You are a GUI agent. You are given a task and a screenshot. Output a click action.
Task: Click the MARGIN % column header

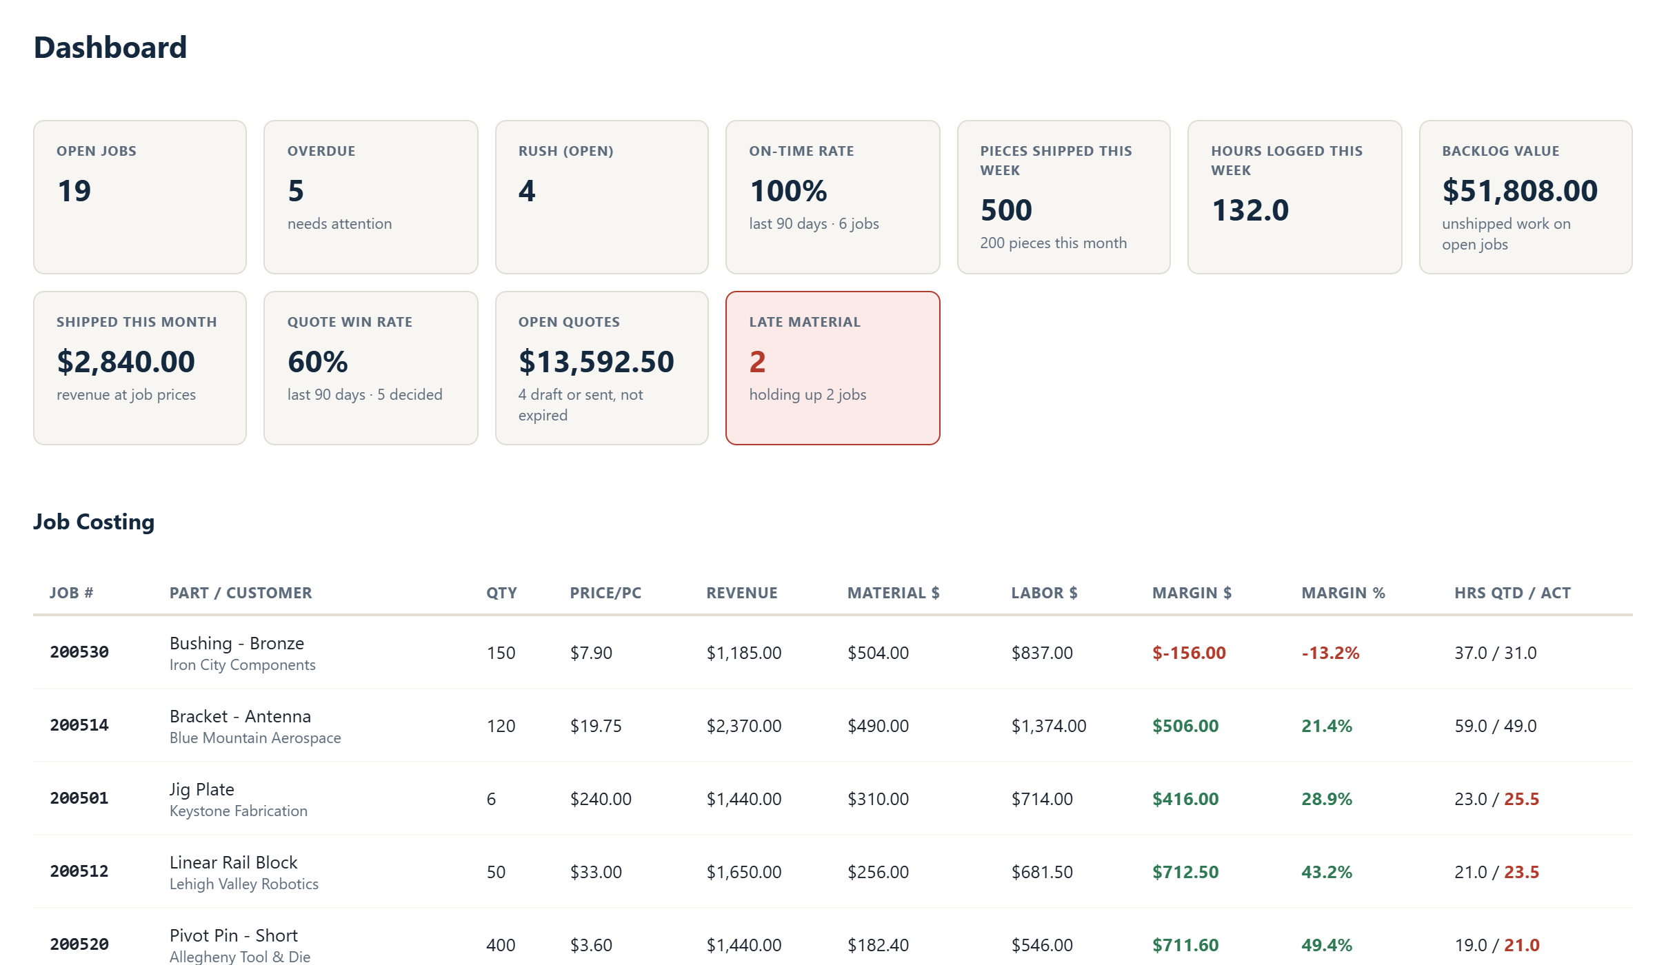point(1343,593)
